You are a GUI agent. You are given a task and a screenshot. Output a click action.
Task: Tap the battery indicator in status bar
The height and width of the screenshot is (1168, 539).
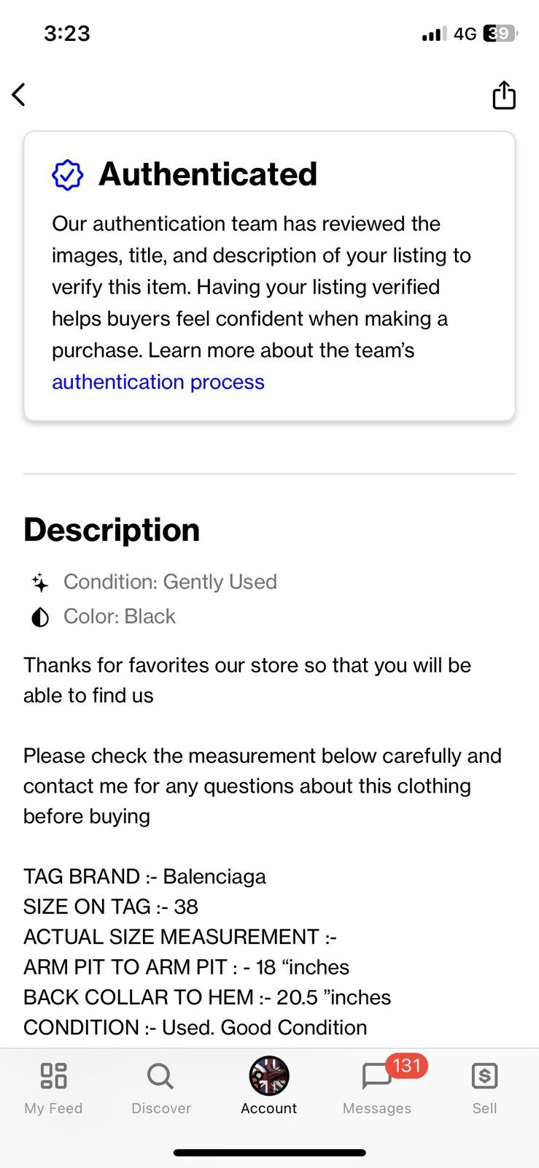point(500,34)
